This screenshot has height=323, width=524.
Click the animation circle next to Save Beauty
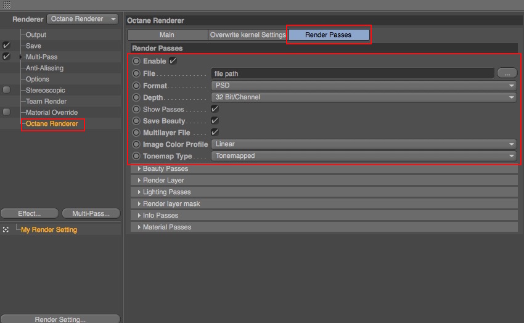click(136, 121)
